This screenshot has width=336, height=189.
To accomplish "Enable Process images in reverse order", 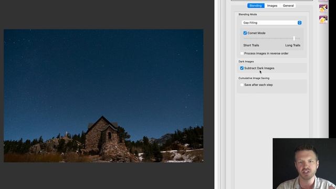I will [x=242, y=54].
